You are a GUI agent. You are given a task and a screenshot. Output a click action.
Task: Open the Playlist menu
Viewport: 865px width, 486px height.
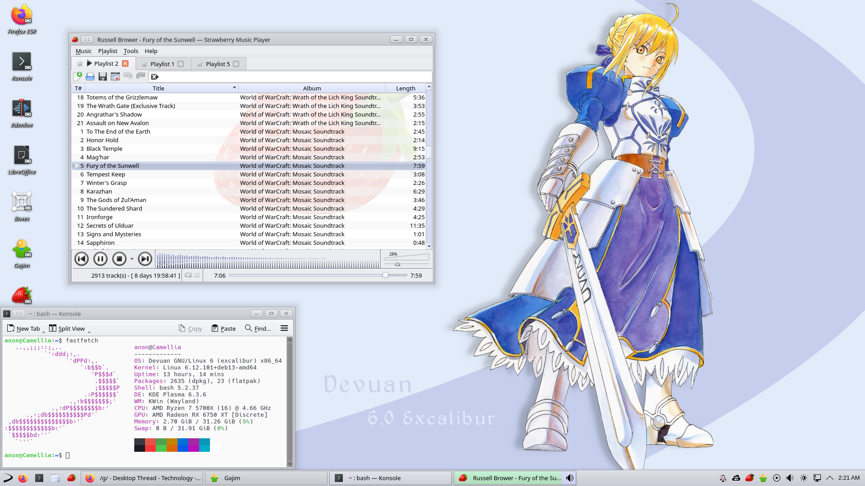[x=108, y=51]
